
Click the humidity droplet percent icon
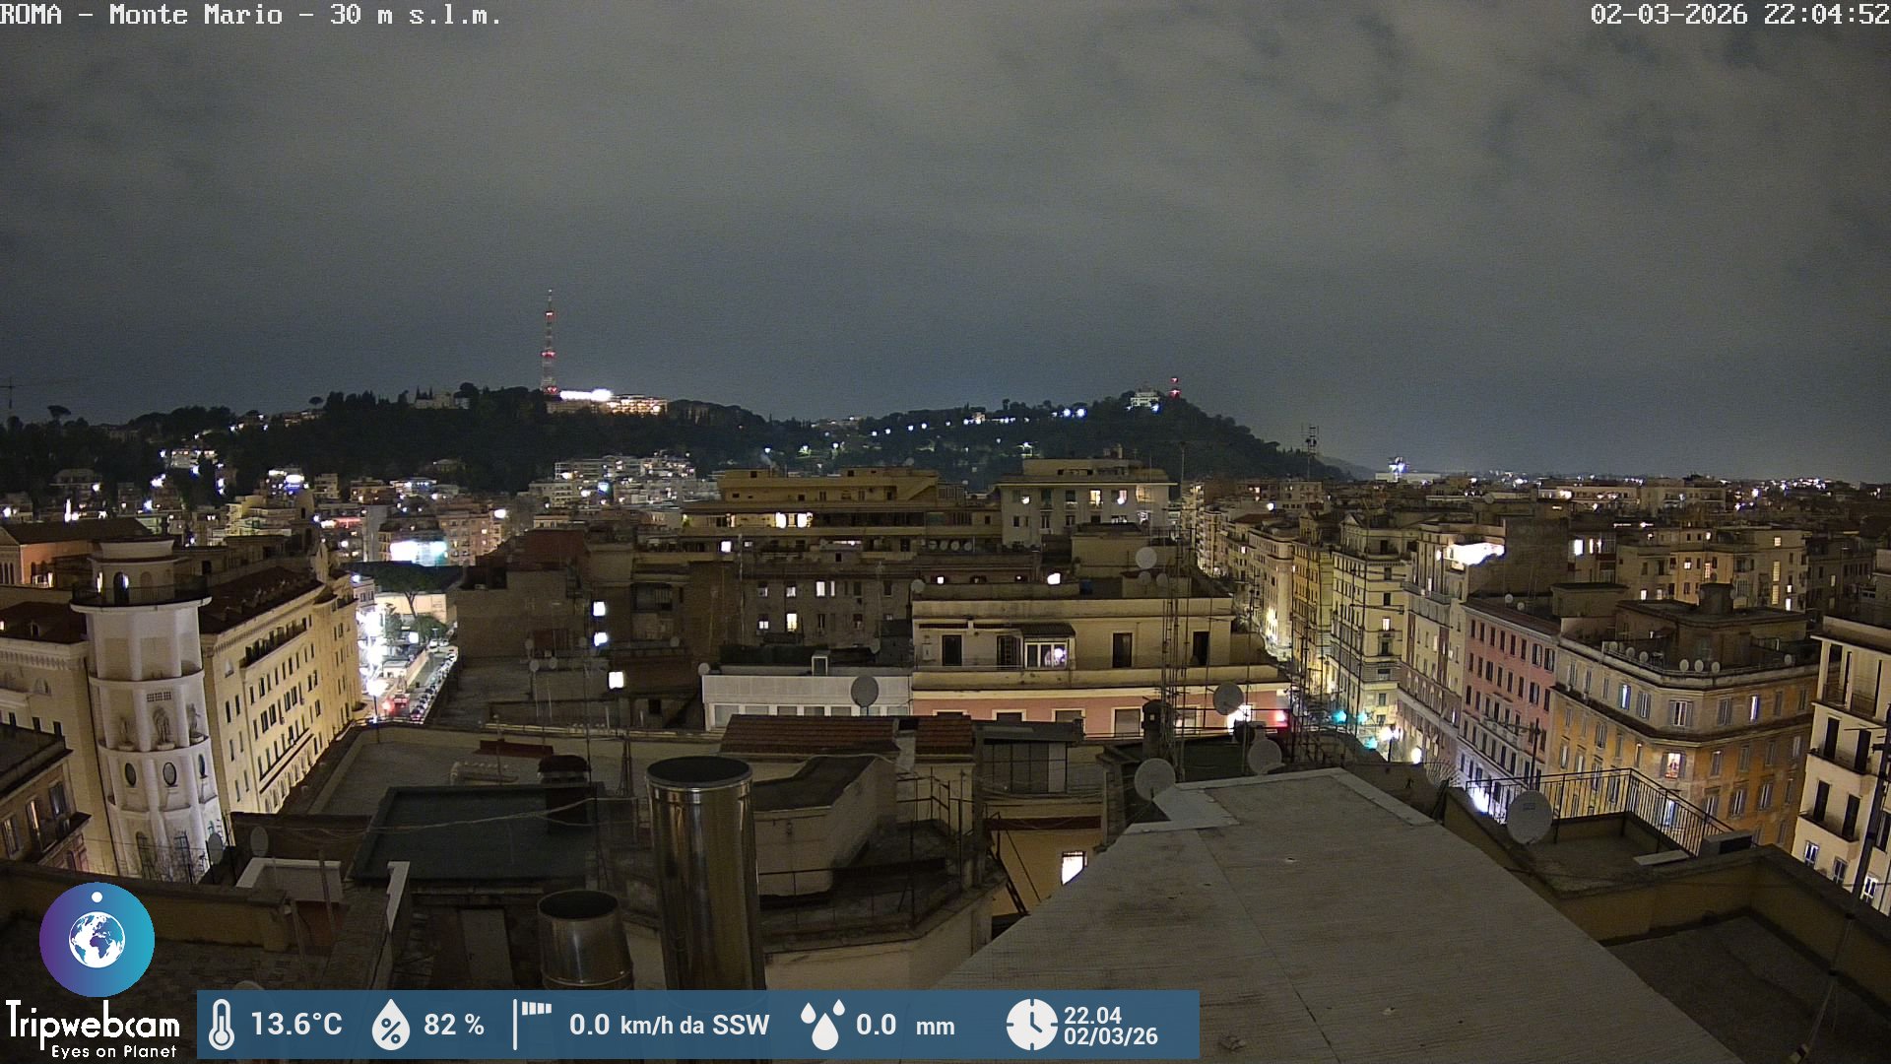point(390,1025)
